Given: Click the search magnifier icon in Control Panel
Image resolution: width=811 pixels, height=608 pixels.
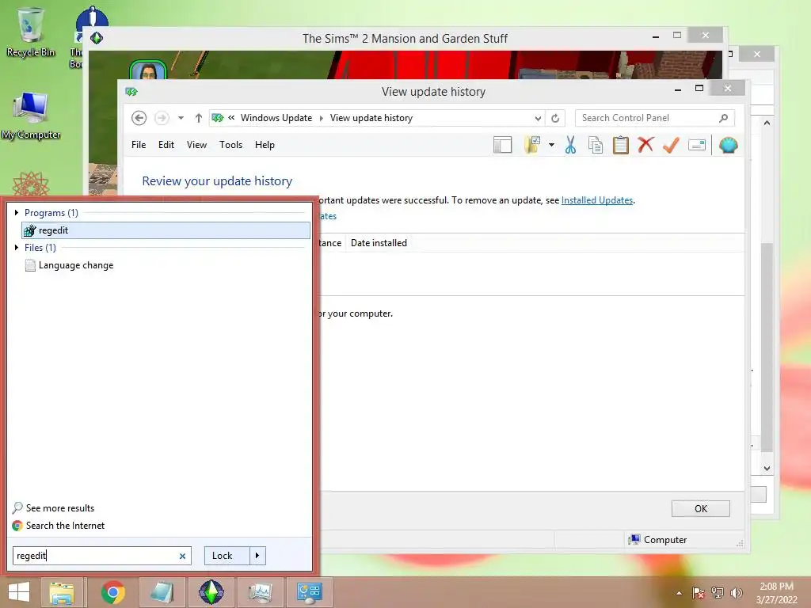Looking at the screenshot, I should point(724,118).
